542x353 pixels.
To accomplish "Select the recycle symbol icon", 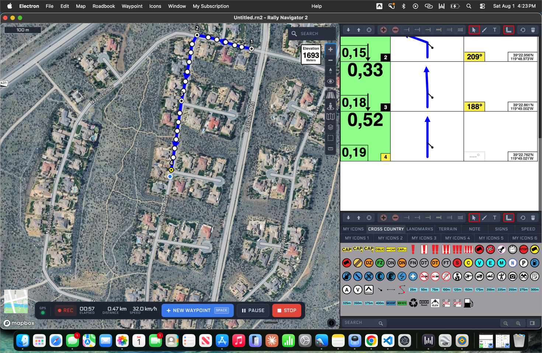I will coord(413,303).
